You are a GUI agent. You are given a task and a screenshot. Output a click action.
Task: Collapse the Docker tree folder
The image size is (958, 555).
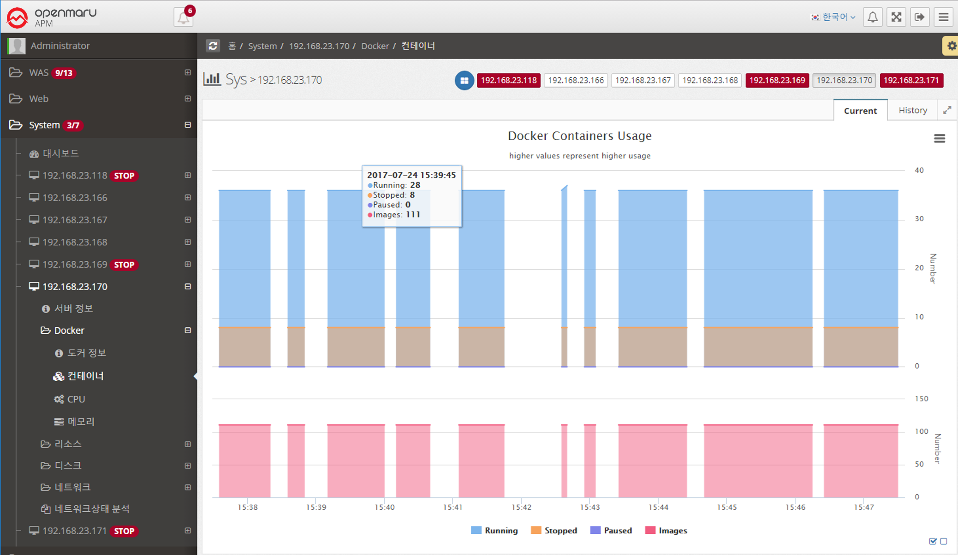point(187,331)
